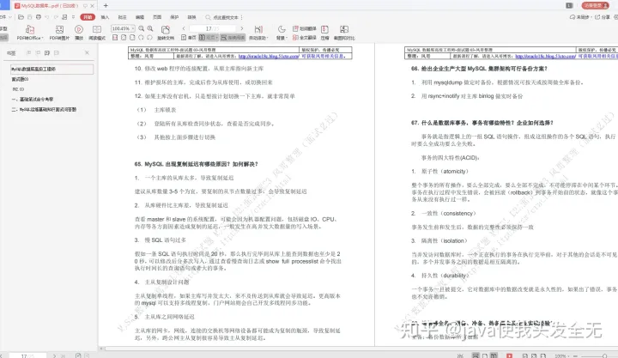Click the cloud not-synced status icon

(x=573, y=17)
